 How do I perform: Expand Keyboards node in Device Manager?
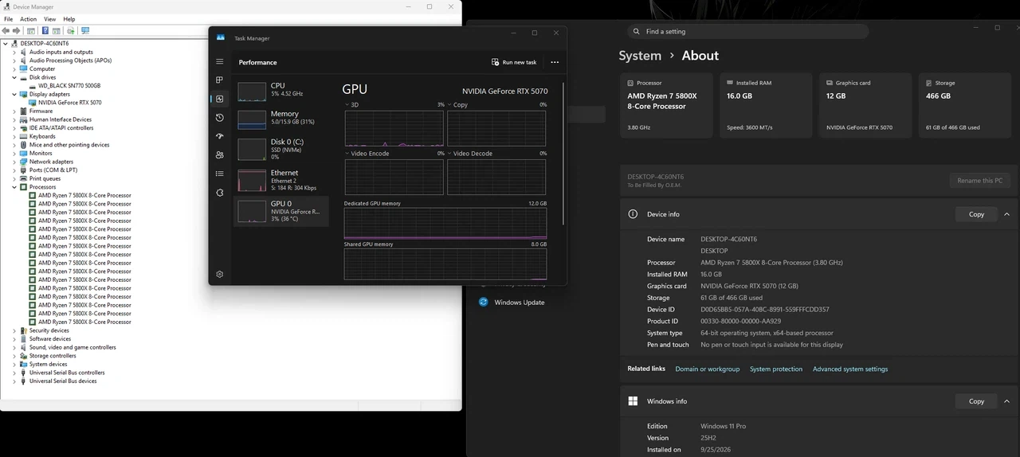[x=14, y=136]
